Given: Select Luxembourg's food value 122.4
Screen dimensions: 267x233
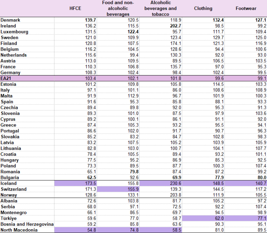Looking at the screenshot, I should pos(133,32).
